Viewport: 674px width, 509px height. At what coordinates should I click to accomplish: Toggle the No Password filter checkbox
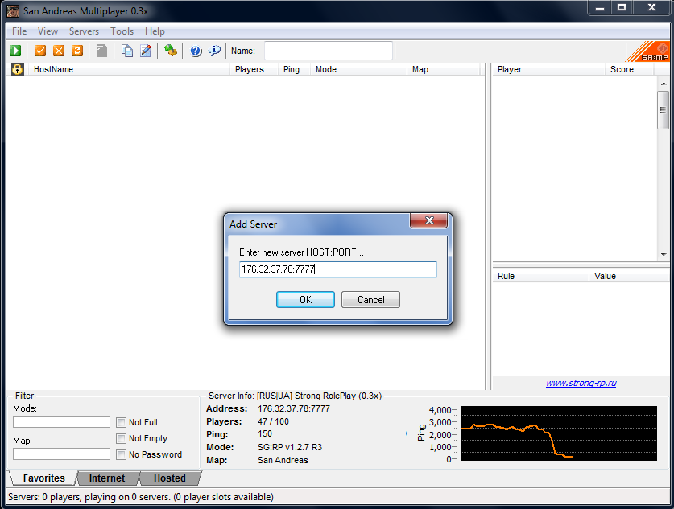tap(122, 454)
